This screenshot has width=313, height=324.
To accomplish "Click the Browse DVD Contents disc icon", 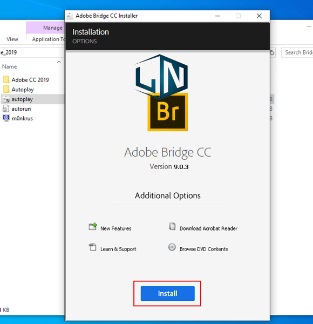I will 172,247.
